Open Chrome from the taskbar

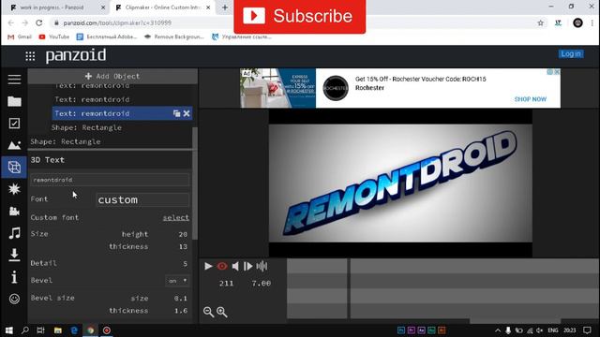coord(91,330)
